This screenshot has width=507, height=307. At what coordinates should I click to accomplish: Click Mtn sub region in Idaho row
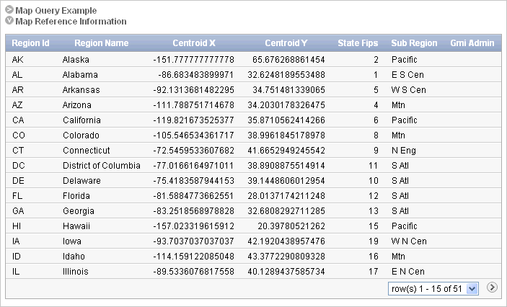point(398,257)
